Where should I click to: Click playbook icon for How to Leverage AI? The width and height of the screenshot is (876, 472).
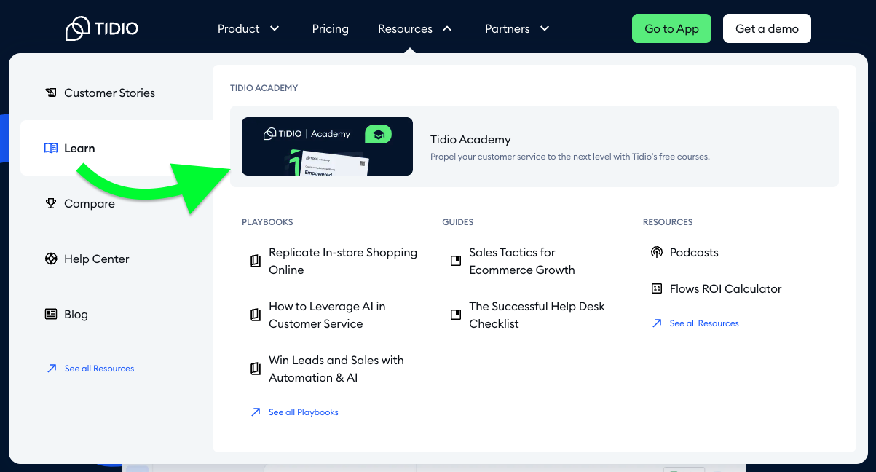pos(256,315)
